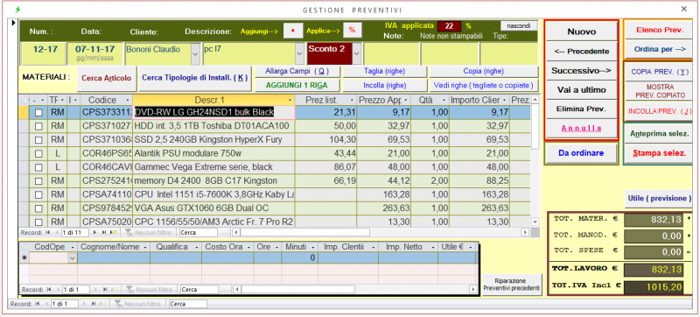Click the select-all corner of materials grid
The width and height of the screenshot is (700, 317).
[24, 100]
